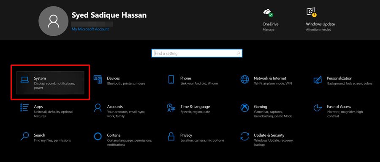
Task: Click the Devices keyboard and speaker icon
Action: pyautogui.click(x=98, y=79)
